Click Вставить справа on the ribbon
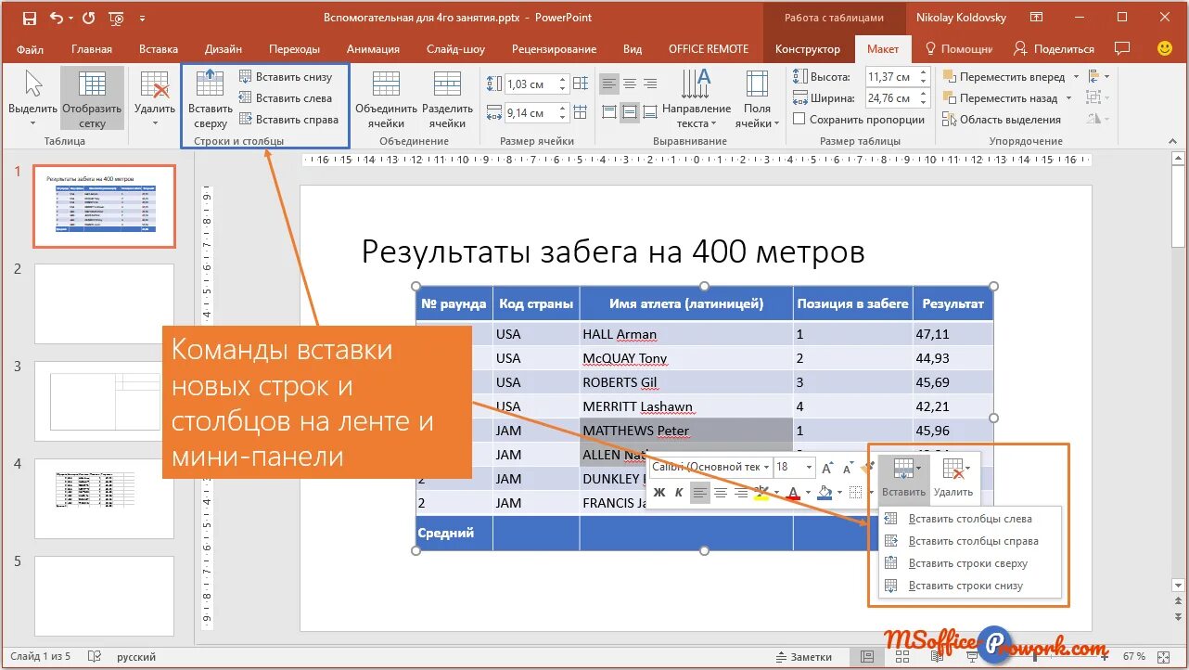The height and width of the screenshot is (670, 1189). tap(288, 119)
